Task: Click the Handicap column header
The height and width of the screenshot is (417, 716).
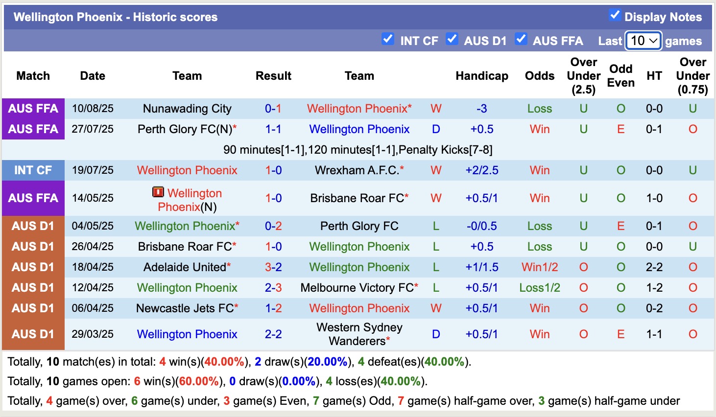Action: click(x=482, y=76)
